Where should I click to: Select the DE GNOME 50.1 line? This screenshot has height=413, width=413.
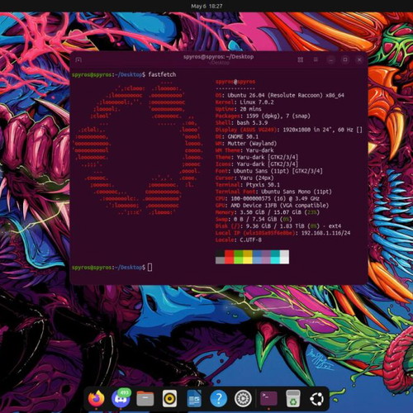point(237,136)
